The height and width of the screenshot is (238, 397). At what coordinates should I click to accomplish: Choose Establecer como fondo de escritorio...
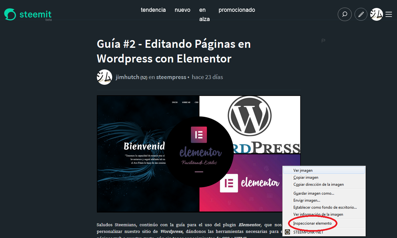coord(324,207)
